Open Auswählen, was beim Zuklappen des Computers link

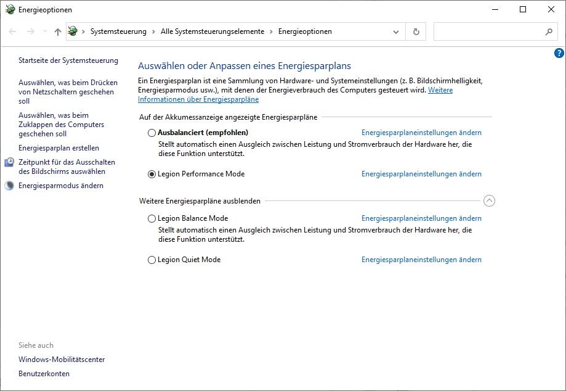(62, 125)
